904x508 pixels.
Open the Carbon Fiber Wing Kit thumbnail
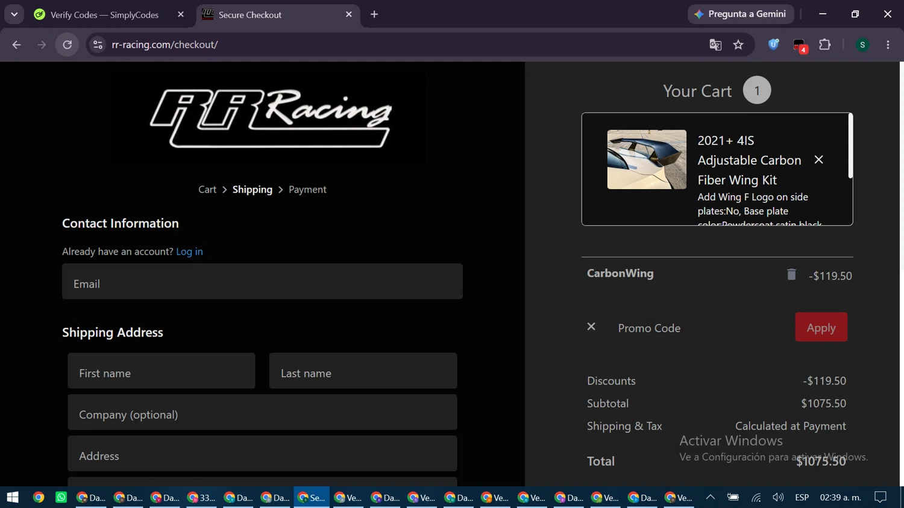647,160
